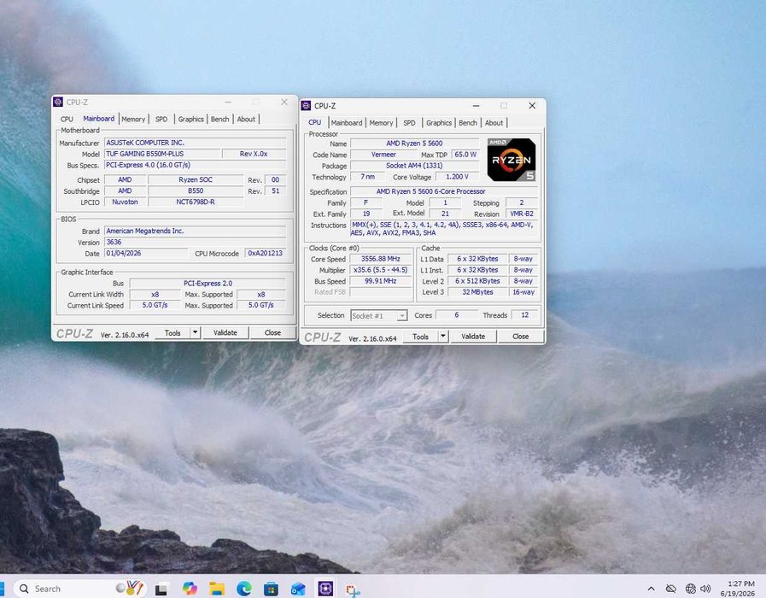The height and width of the screenshot is (598, 766).
Task: Open Task View in the taskbar
Action: [x=161, y=589]
